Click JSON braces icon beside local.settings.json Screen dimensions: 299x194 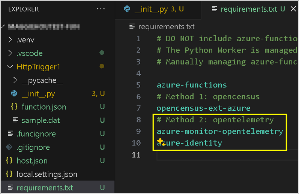click(x=9, y=174)
